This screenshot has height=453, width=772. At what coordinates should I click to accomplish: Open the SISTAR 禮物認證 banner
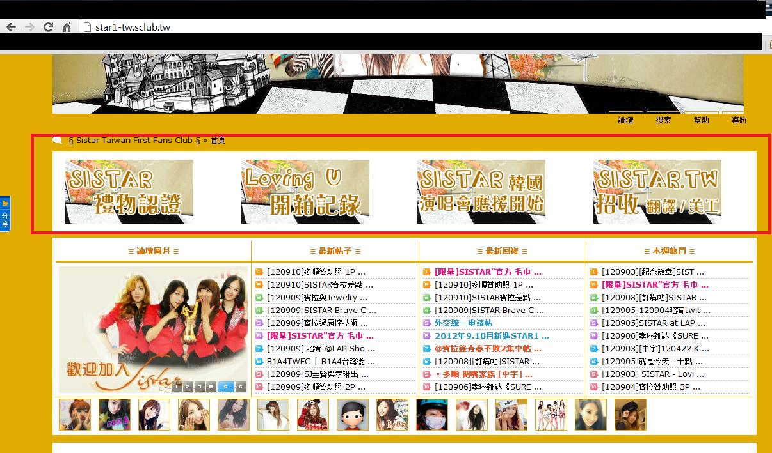coord(129,192)
